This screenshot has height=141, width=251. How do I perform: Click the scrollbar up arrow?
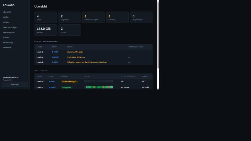click(x=158, y=1)
